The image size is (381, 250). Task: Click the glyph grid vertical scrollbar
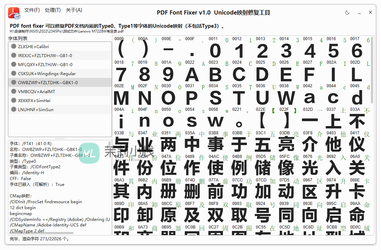(x=372, y=70)
